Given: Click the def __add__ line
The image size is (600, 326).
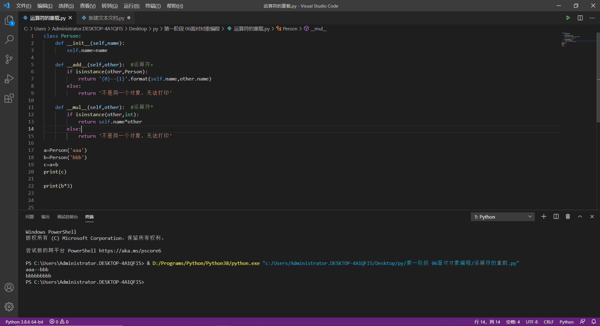Looking at the screenshot, I should [104, 65].
